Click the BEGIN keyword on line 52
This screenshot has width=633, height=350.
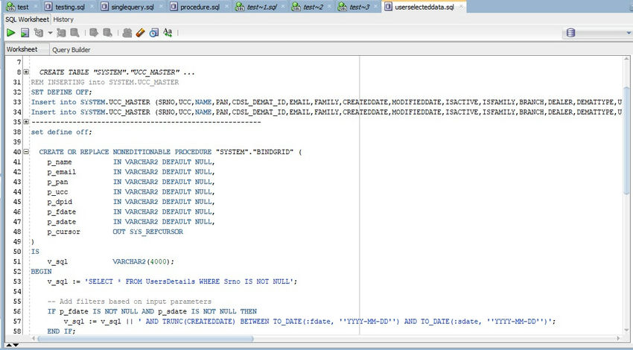tap(41, 271)
